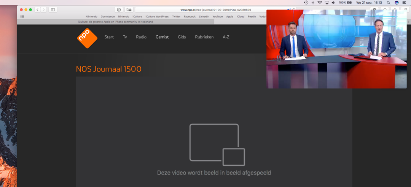Open the iCulture WordPress bookmark
Screen dimensions: 411x187
tap(157, 16)
